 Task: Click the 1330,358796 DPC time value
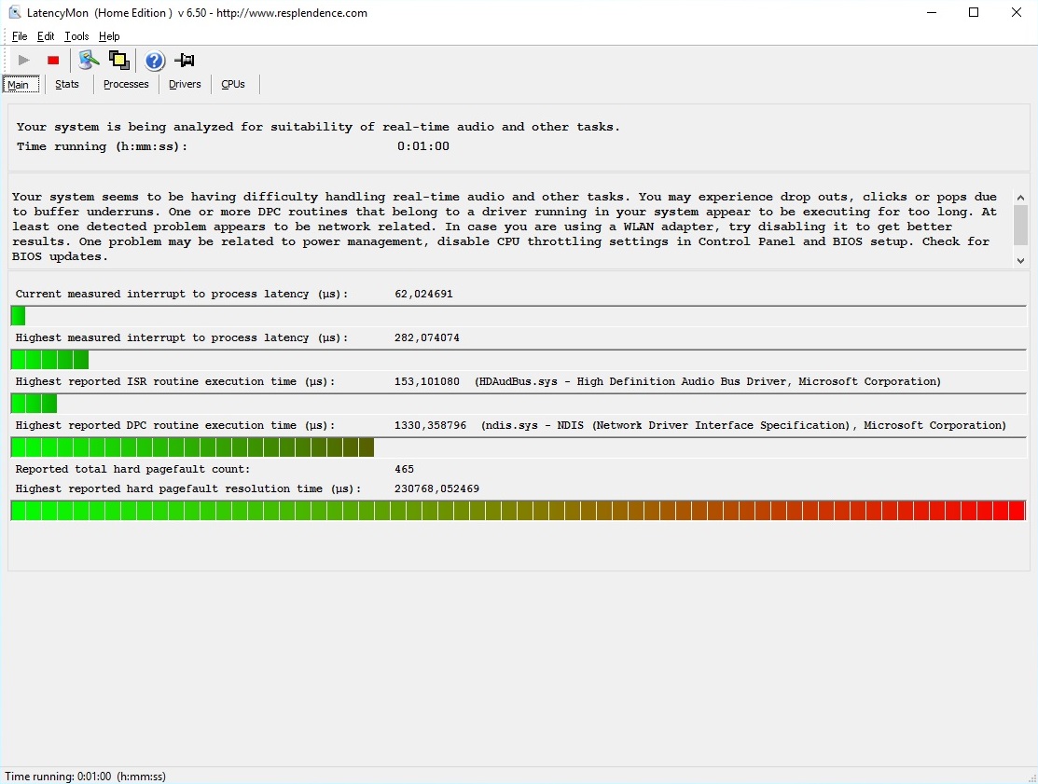pyautogui.click(x=430, y=425)
